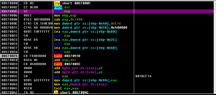The width and height of the screenshot is (216, 95).
Task: Click hex bytes 85C0
Action: pyautogui.click(x=28, y=88)
